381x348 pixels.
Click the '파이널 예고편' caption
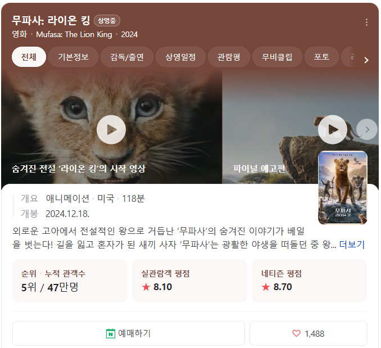coord(259,169)
